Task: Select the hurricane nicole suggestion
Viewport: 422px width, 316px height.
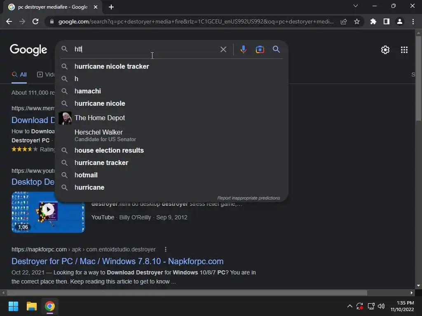Action: tap(171, 103)
